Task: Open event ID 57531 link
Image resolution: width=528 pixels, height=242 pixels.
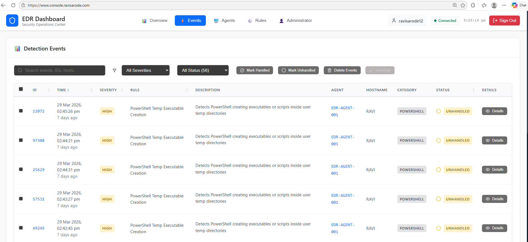Action: [x=39, y=199]
